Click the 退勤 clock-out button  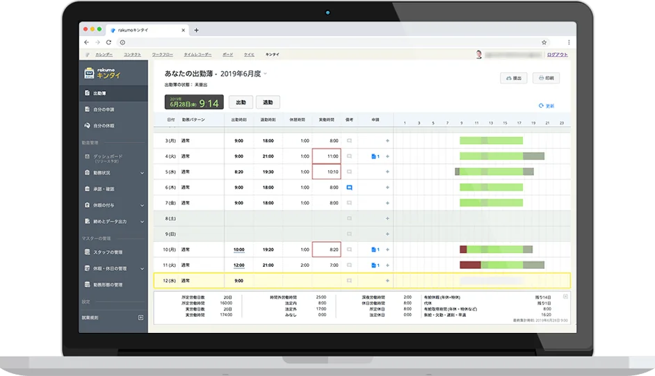[268, 102]
